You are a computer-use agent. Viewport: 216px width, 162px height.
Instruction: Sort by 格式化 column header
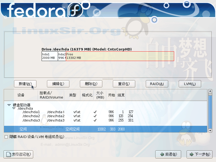click(87, 95)
